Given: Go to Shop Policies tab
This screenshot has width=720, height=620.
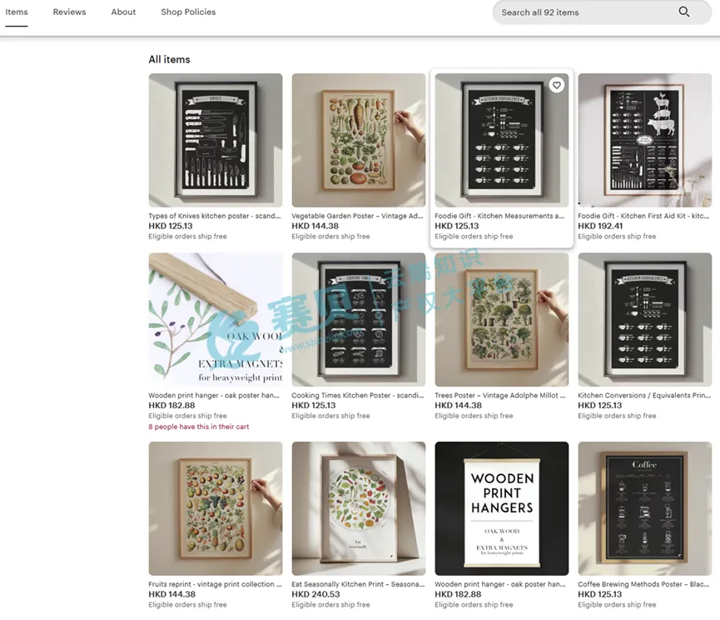Looking at the screenshot, I should click(x=188, y=12).
